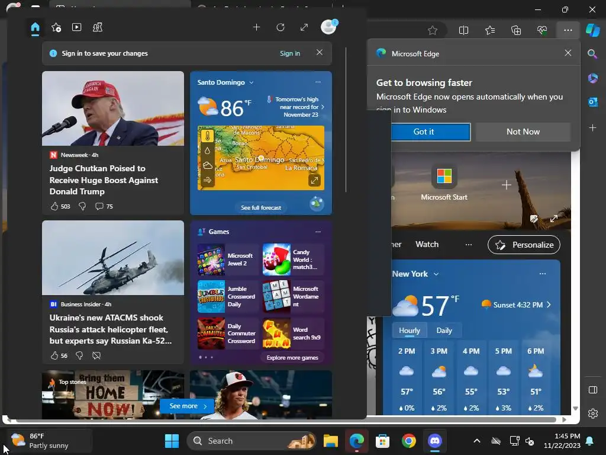Open Tomorrow's high near record alert
606x455 pixels.
pos(296,107)
